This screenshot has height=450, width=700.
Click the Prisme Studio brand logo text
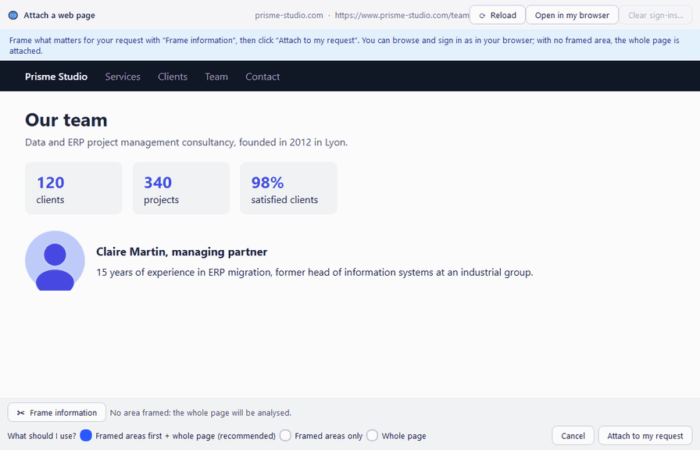56,77
